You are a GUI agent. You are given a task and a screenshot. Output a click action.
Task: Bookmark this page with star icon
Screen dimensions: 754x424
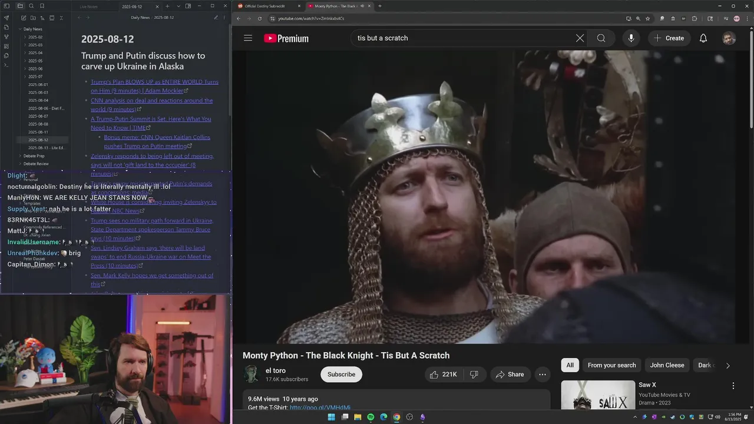pyautogui.click(x=647, y=18)
